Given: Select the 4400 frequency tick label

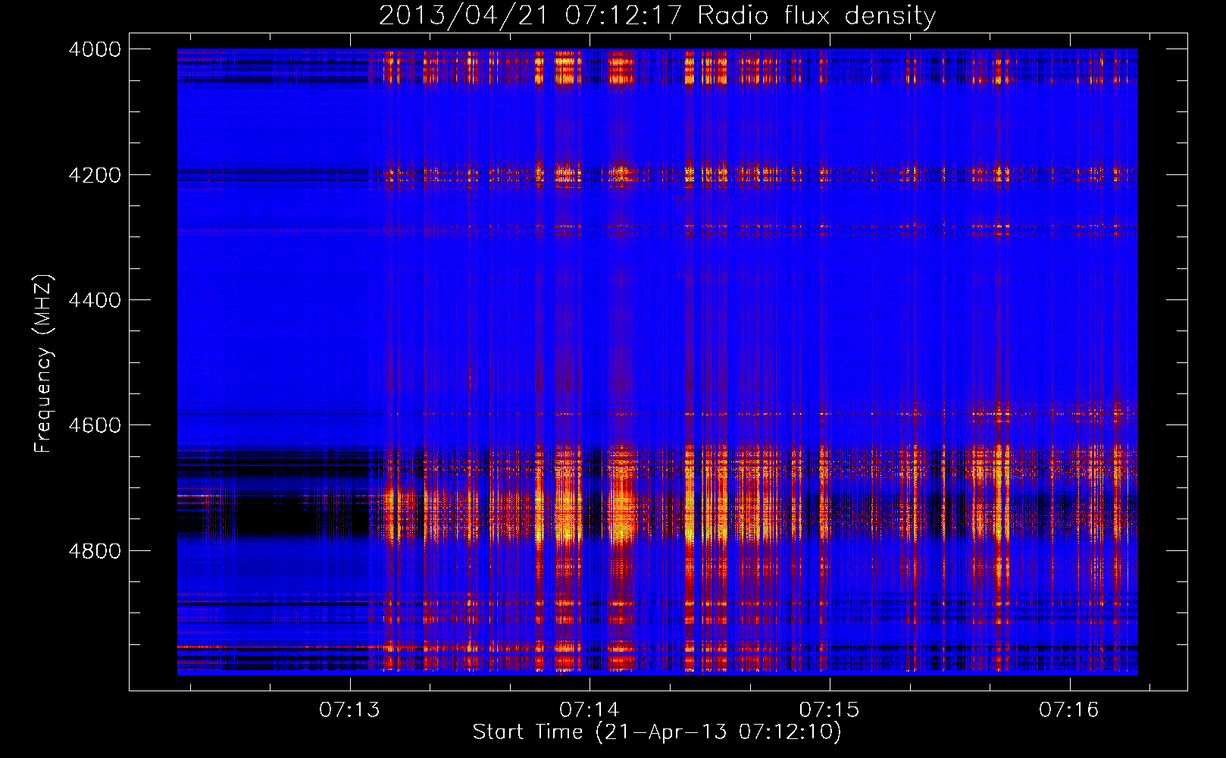Looking at the screenshot, I should (95, 300).
